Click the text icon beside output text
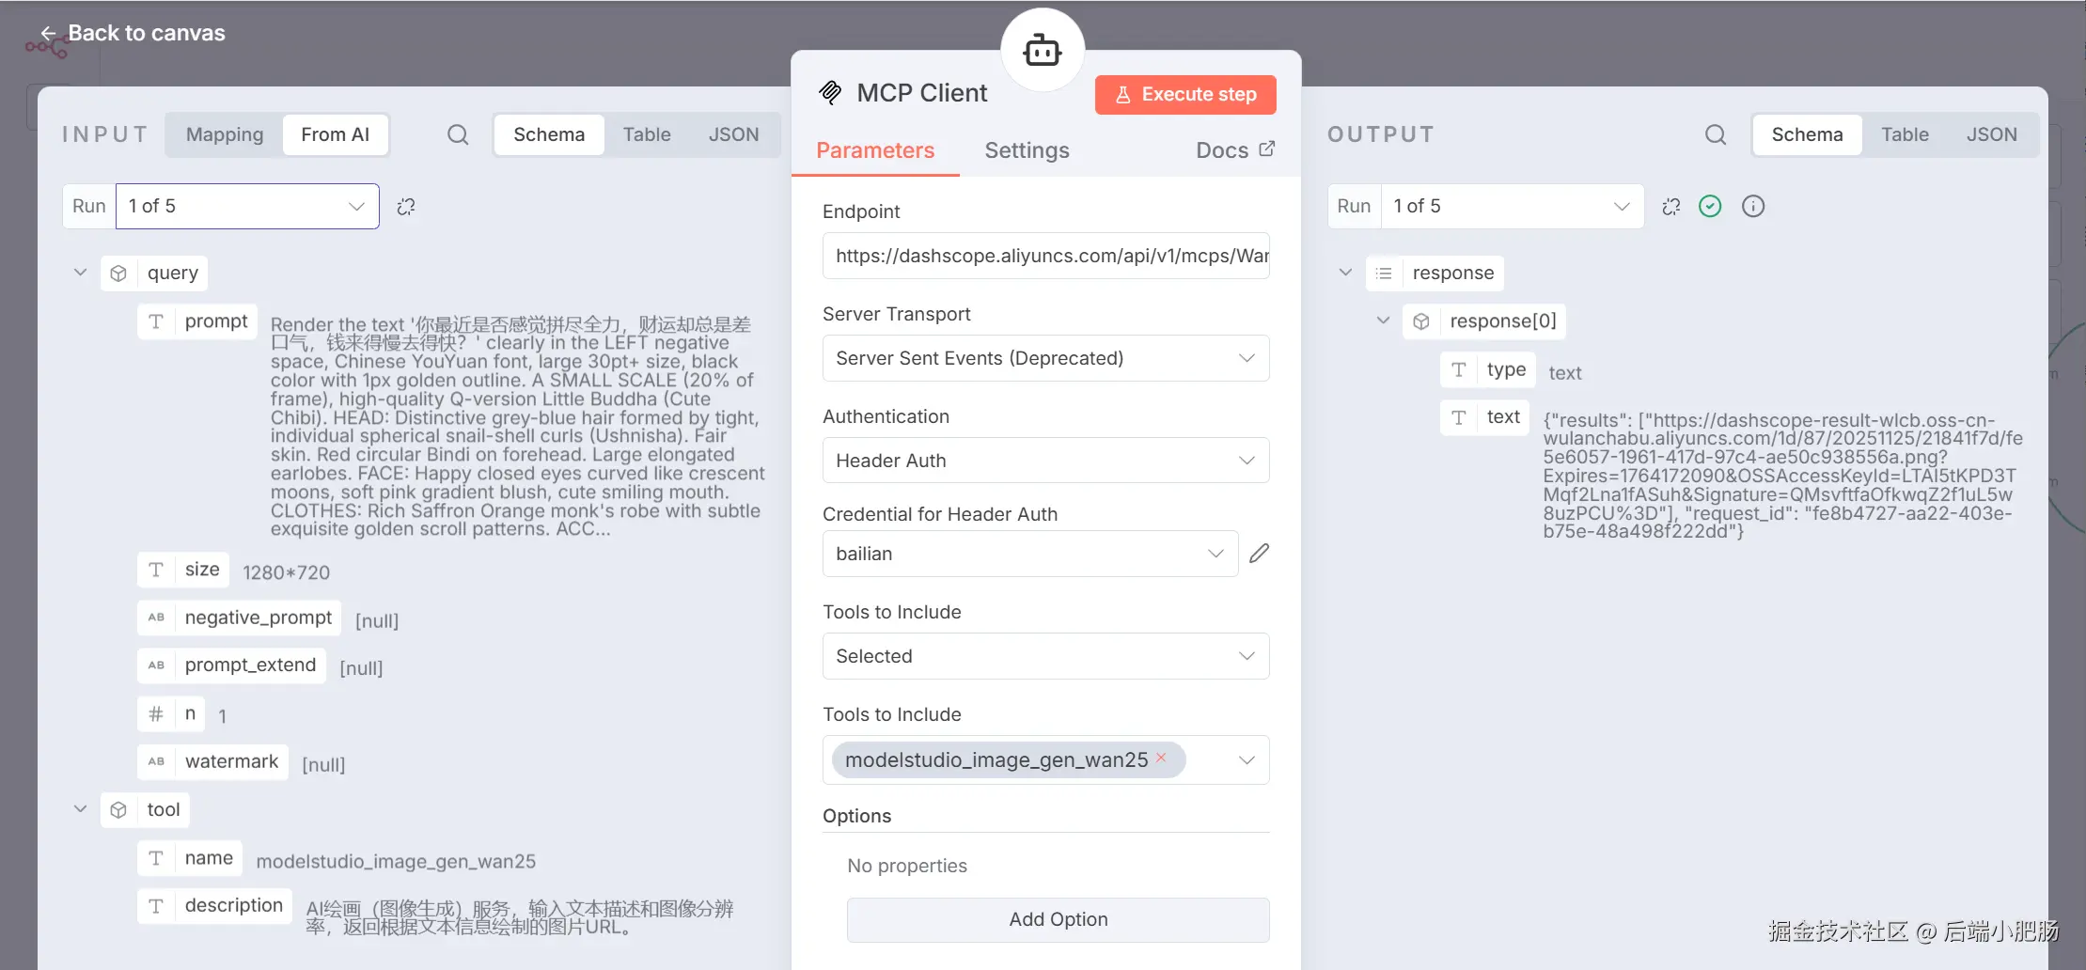The image size is (2086, 970). [1459, 417]
